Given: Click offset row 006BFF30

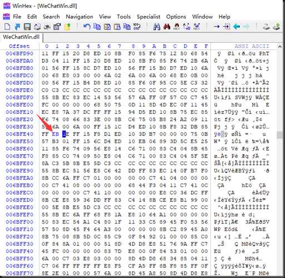Looking at the screenshot, I should (x=19, y=244).
